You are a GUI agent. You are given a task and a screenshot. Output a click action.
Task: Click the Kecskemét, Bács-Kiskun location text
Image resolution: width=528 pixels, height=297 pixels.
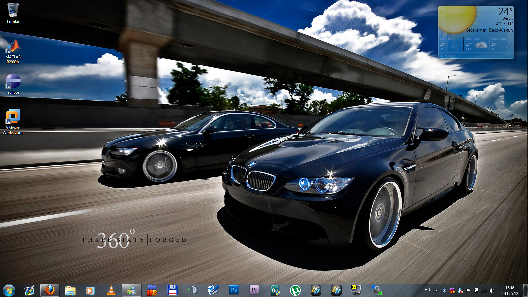(x=489, y=30)
